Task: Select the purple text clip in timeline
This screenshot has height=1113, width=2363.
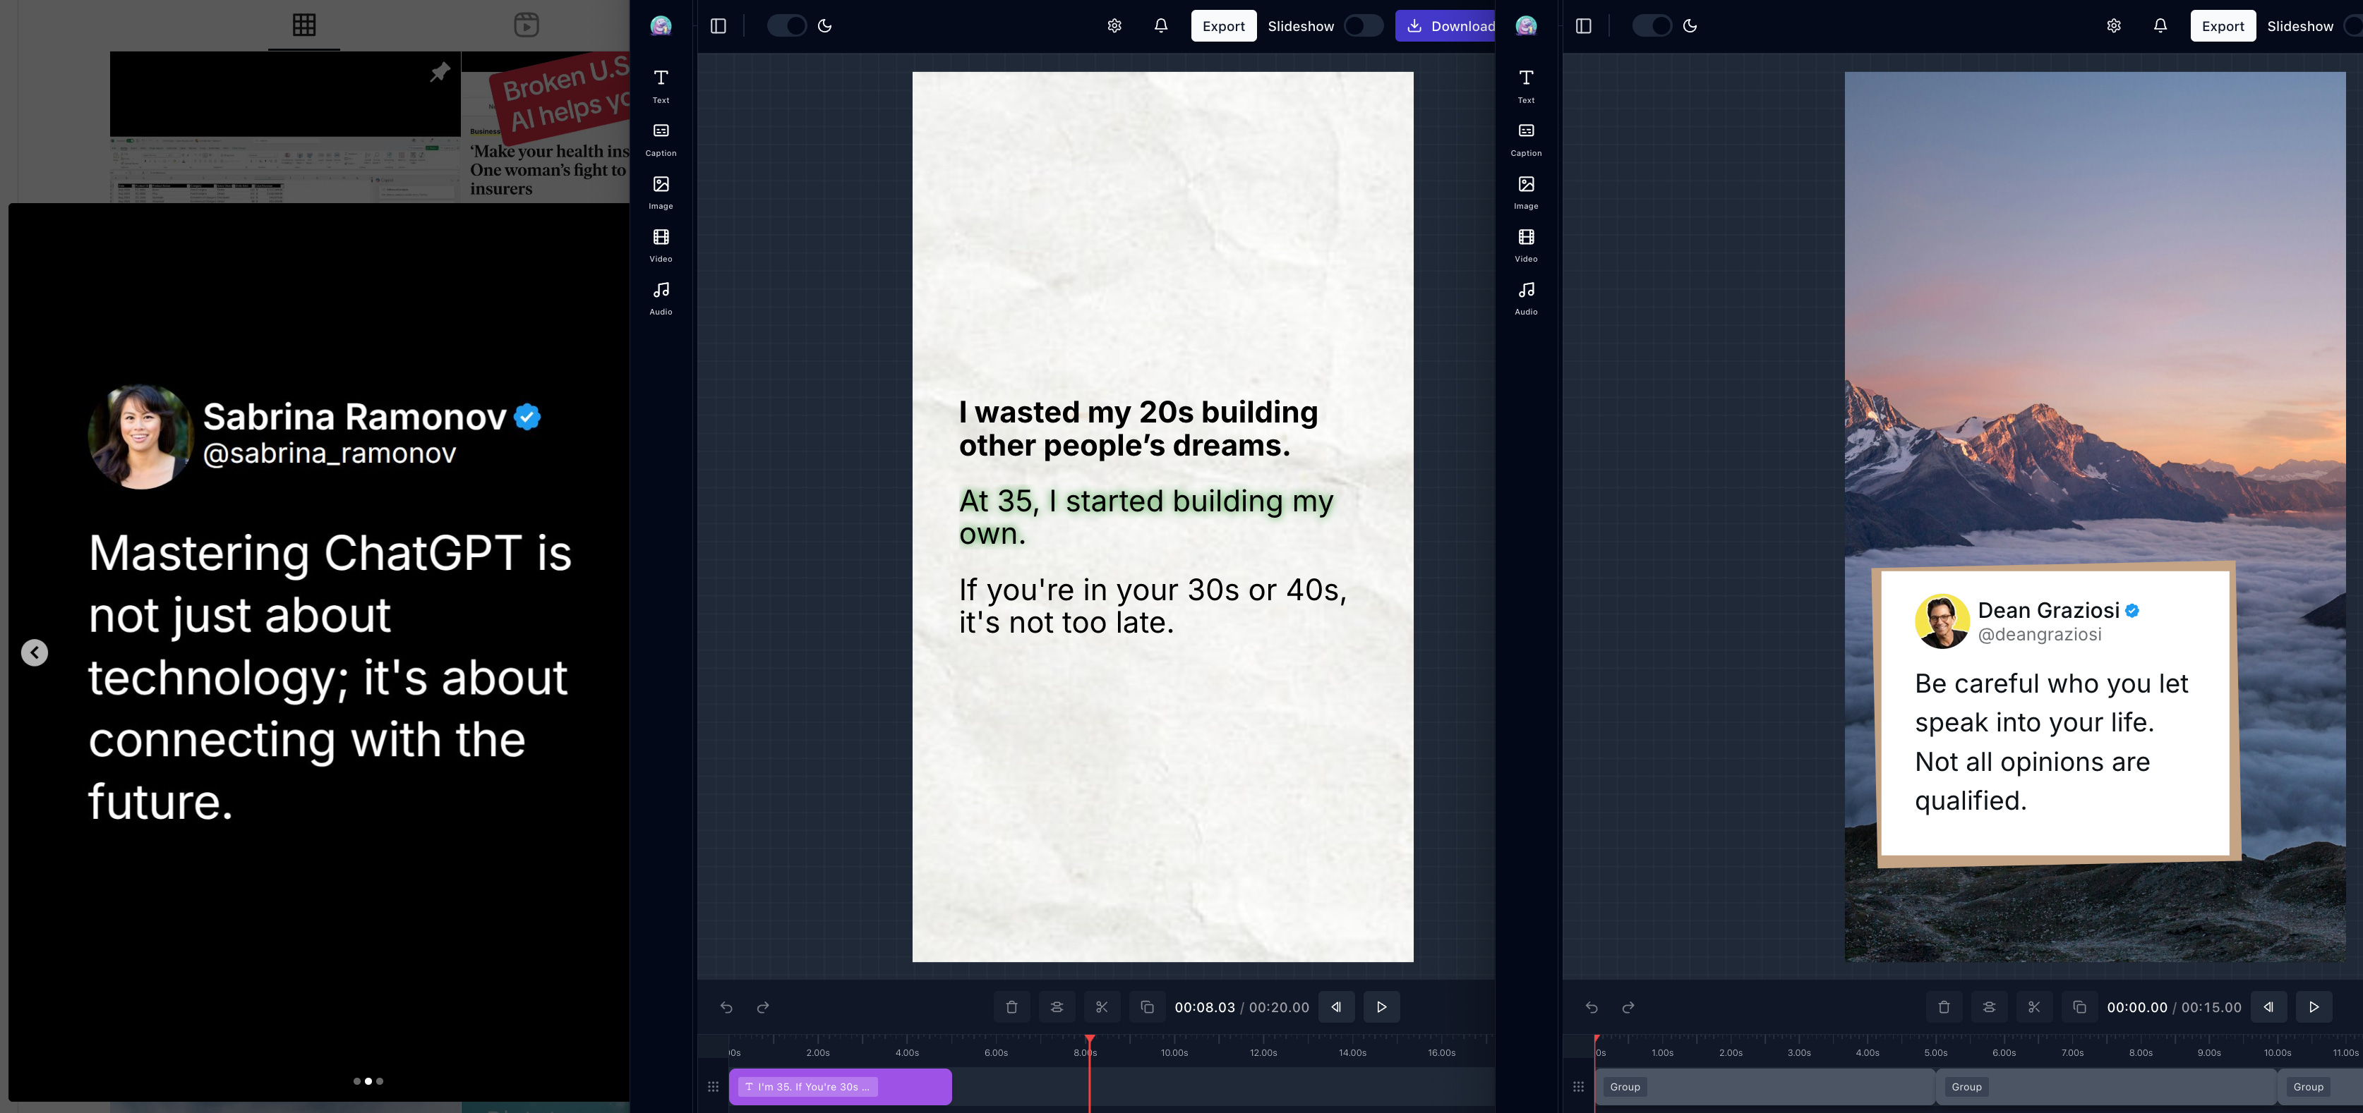Action: 839,1086
